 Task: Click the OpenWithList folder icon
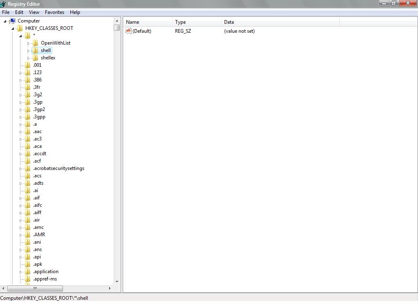click(x=36, y=43)
